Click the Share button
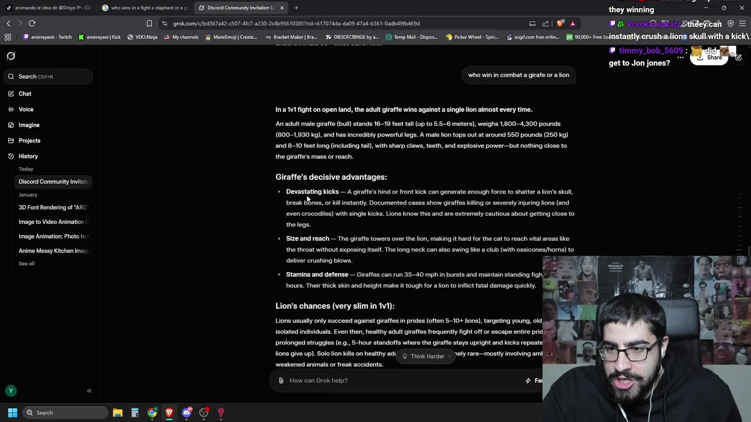The width and height of the screenshot is (751, 422). (x=709, y=57)
